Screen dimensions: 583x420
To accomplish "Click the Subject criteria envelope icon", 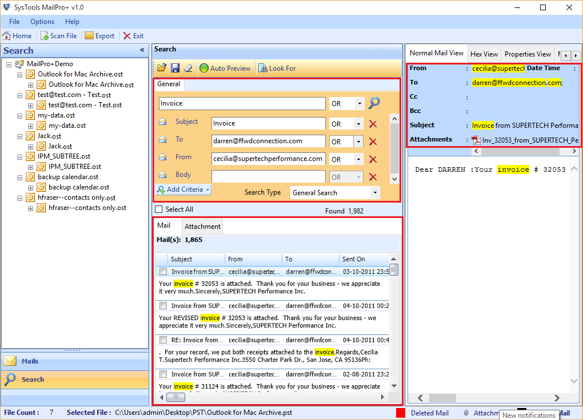I will pyautogui.click(x=162, y=122).
